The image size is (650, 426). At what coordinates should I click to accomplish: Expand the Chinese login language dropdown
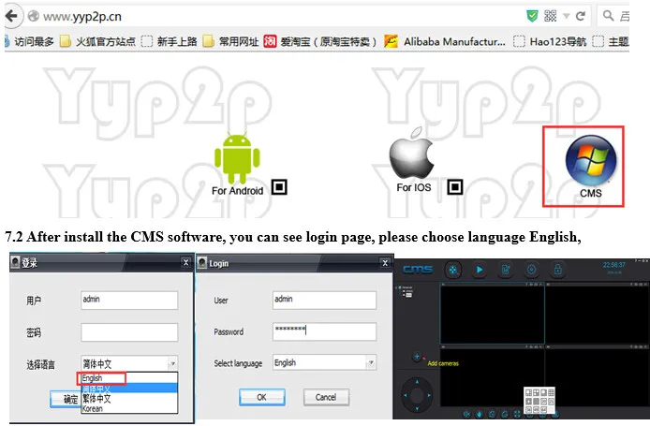[x=173, y=363]
